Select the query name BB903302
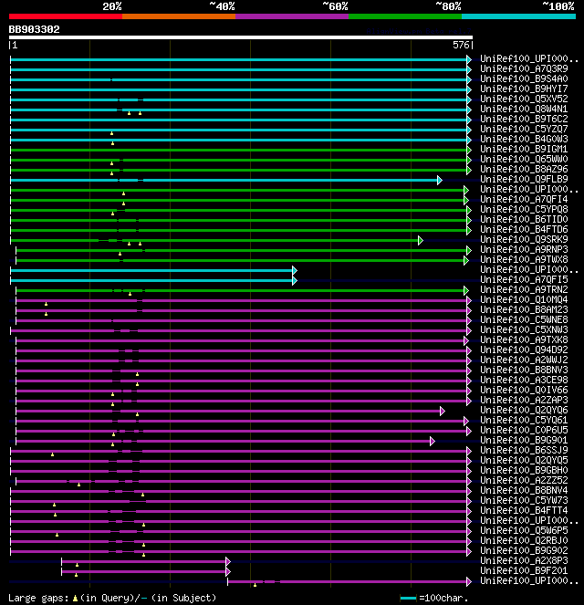The width and height of the screenshot is (584, 605). 35,30
